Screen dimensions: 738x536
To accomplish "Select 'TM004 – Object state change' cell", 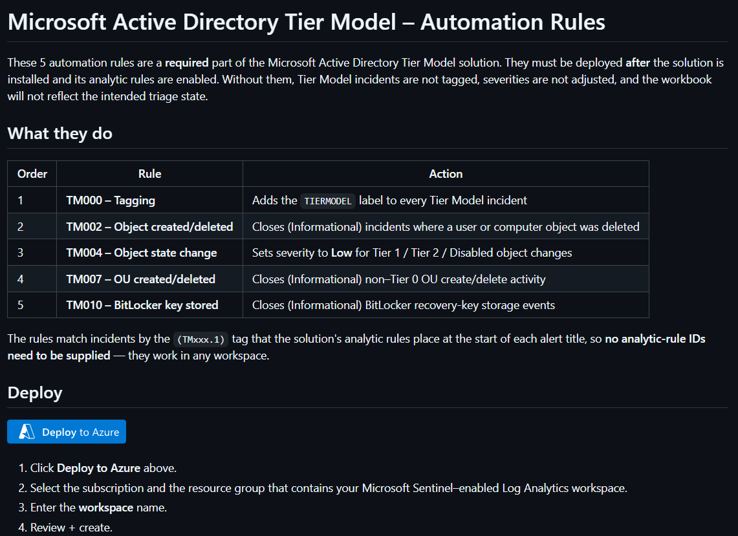I will click(149, 253).
